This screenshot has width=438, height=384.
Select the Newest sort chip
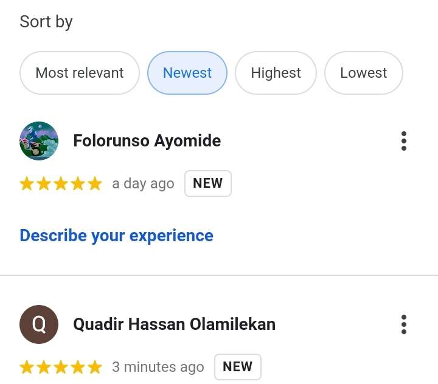[187, 73]
